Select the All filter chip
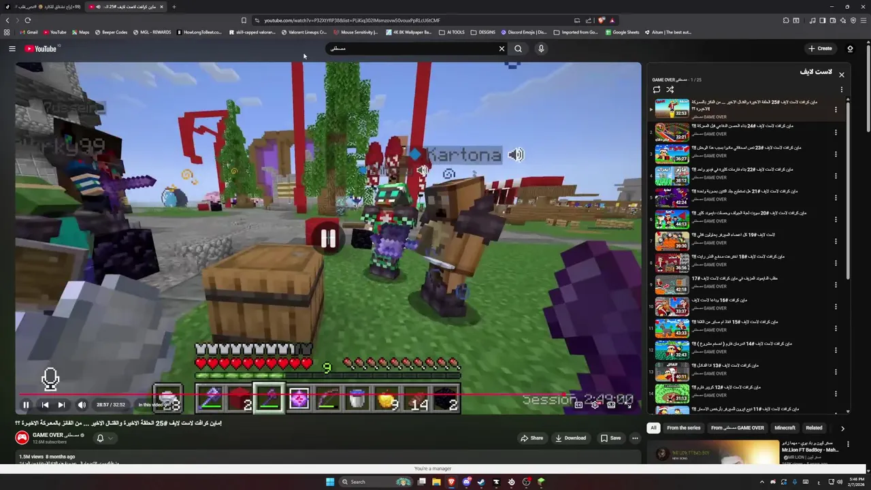 point(653,428)
